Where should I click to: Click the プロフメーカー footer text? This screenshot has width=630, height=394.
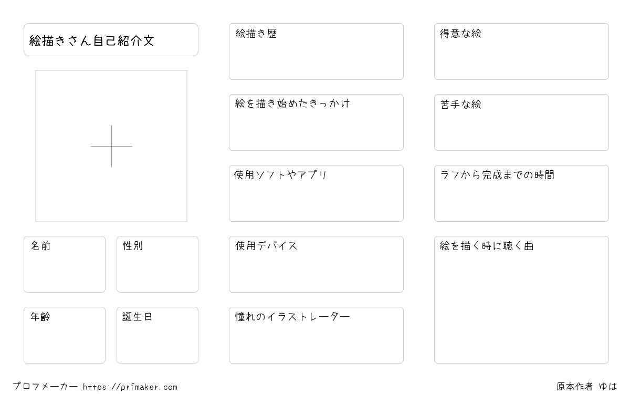(45, 387)
